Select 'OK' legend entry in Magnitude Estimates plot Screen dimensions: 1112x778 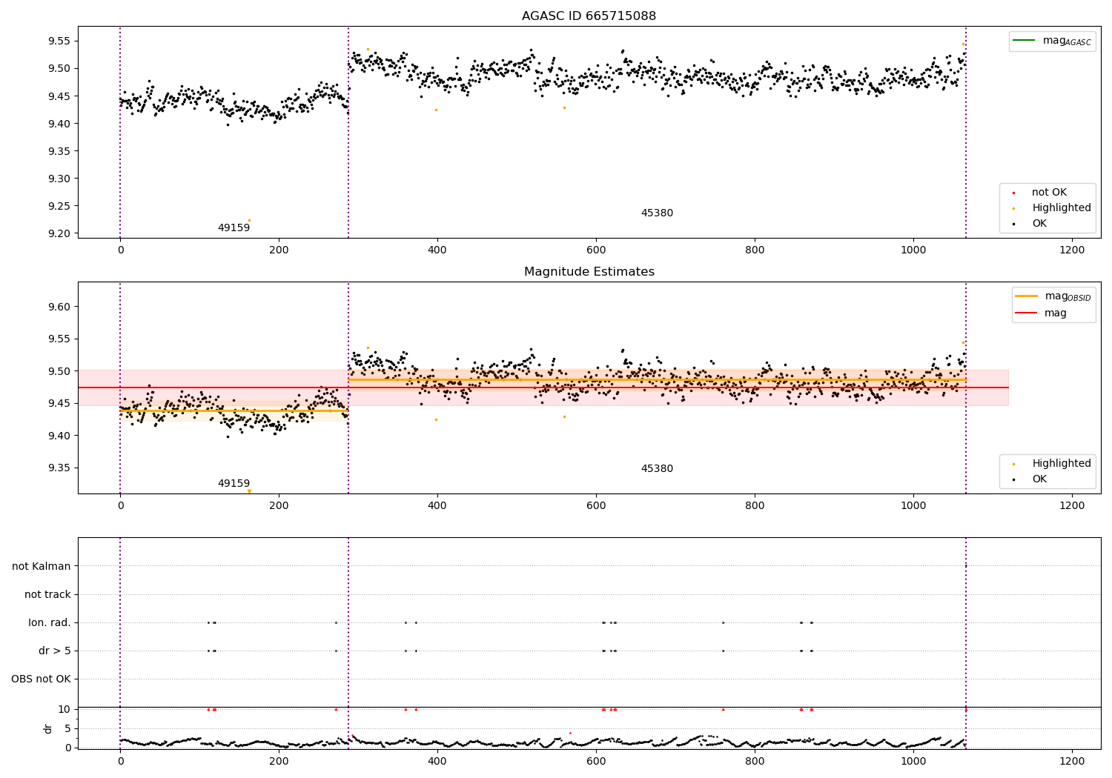pos(1039,479)
